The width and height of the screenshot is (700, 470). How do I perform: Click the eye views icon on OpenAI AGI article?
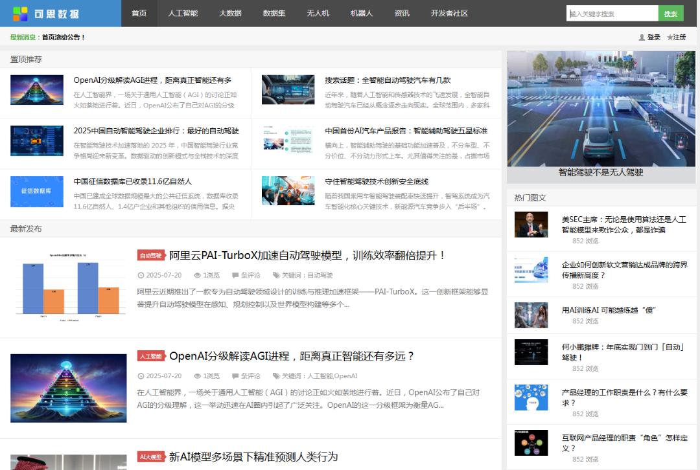[x=197, y=376]
